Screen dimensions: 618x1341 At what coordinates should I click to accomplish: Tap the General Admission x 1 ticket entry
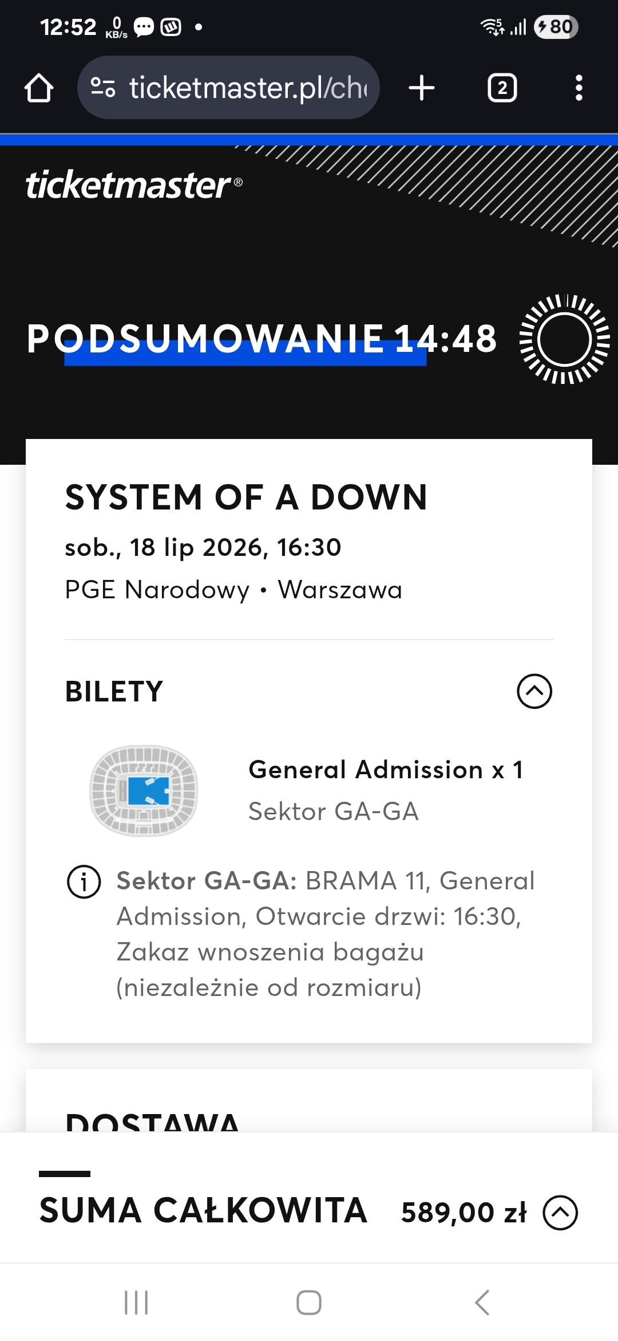[385, 770]
